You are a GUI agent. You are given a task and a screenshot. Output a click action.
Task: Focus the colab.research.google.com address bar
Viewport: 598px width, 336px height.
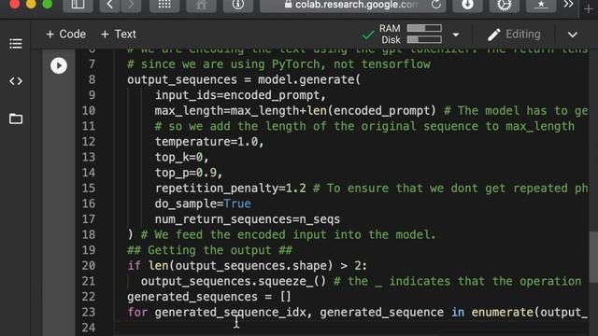click(x=353, y=5)
